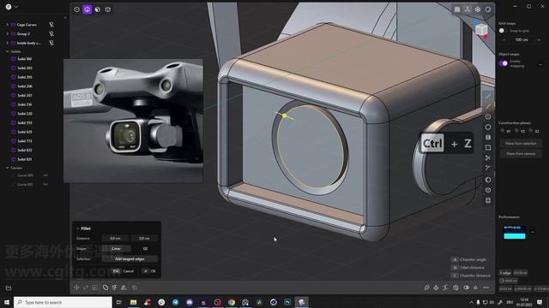Select YZ construction plane option
This screenshot has height=308, width=549.
520,131
